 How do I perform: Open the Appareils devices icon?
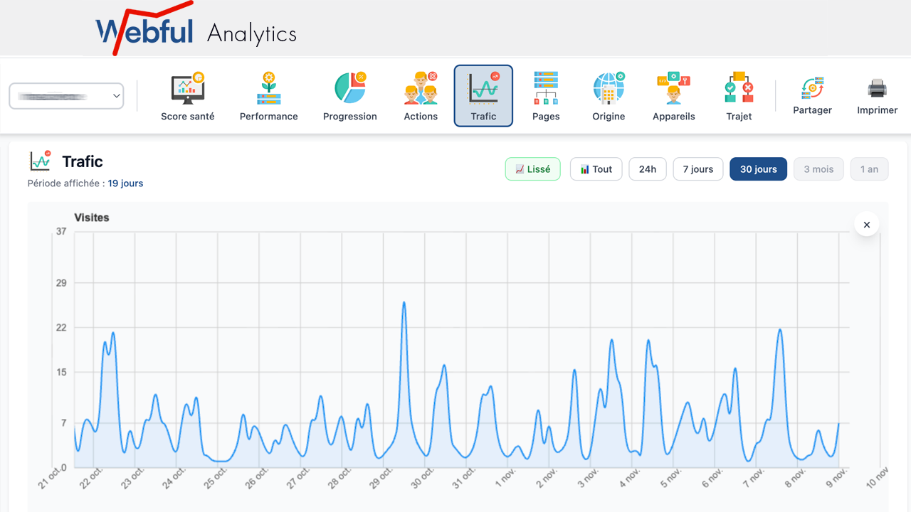pos(674,88)
